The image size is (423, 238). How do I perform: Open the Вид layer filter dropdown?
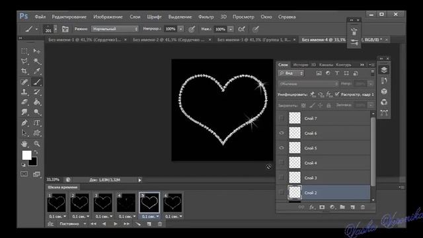pyautogui.click(x=291, y=73)
